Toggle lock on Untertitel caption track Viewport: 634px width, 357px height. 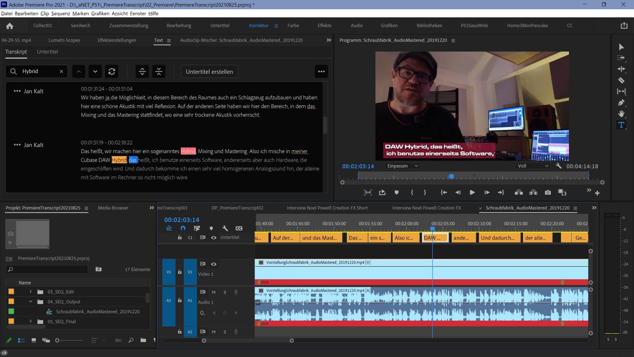[180, 237]
